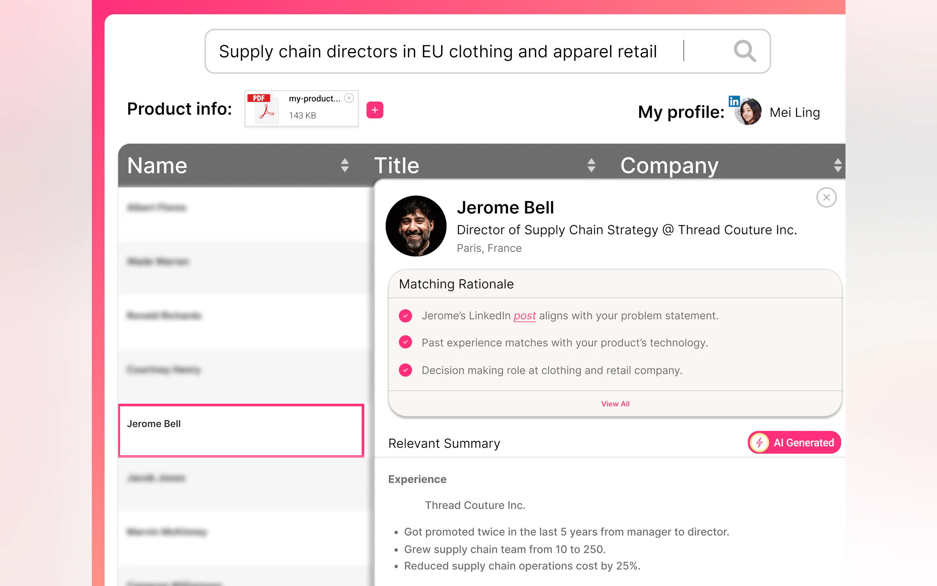Screen dimensions: 937x586
Task: Toggle checkmark beside decision making role
Action: tap(405, 370)
